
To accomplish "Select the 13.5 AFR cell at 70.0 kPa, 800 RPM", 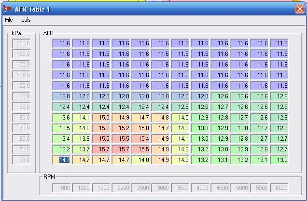I will 62,128.
